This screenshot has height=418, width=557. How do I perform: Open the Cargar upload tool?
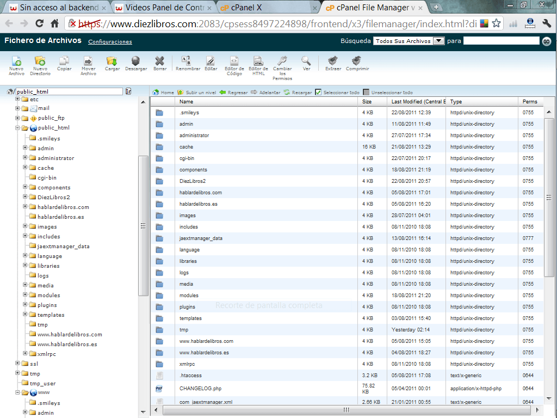112,64
